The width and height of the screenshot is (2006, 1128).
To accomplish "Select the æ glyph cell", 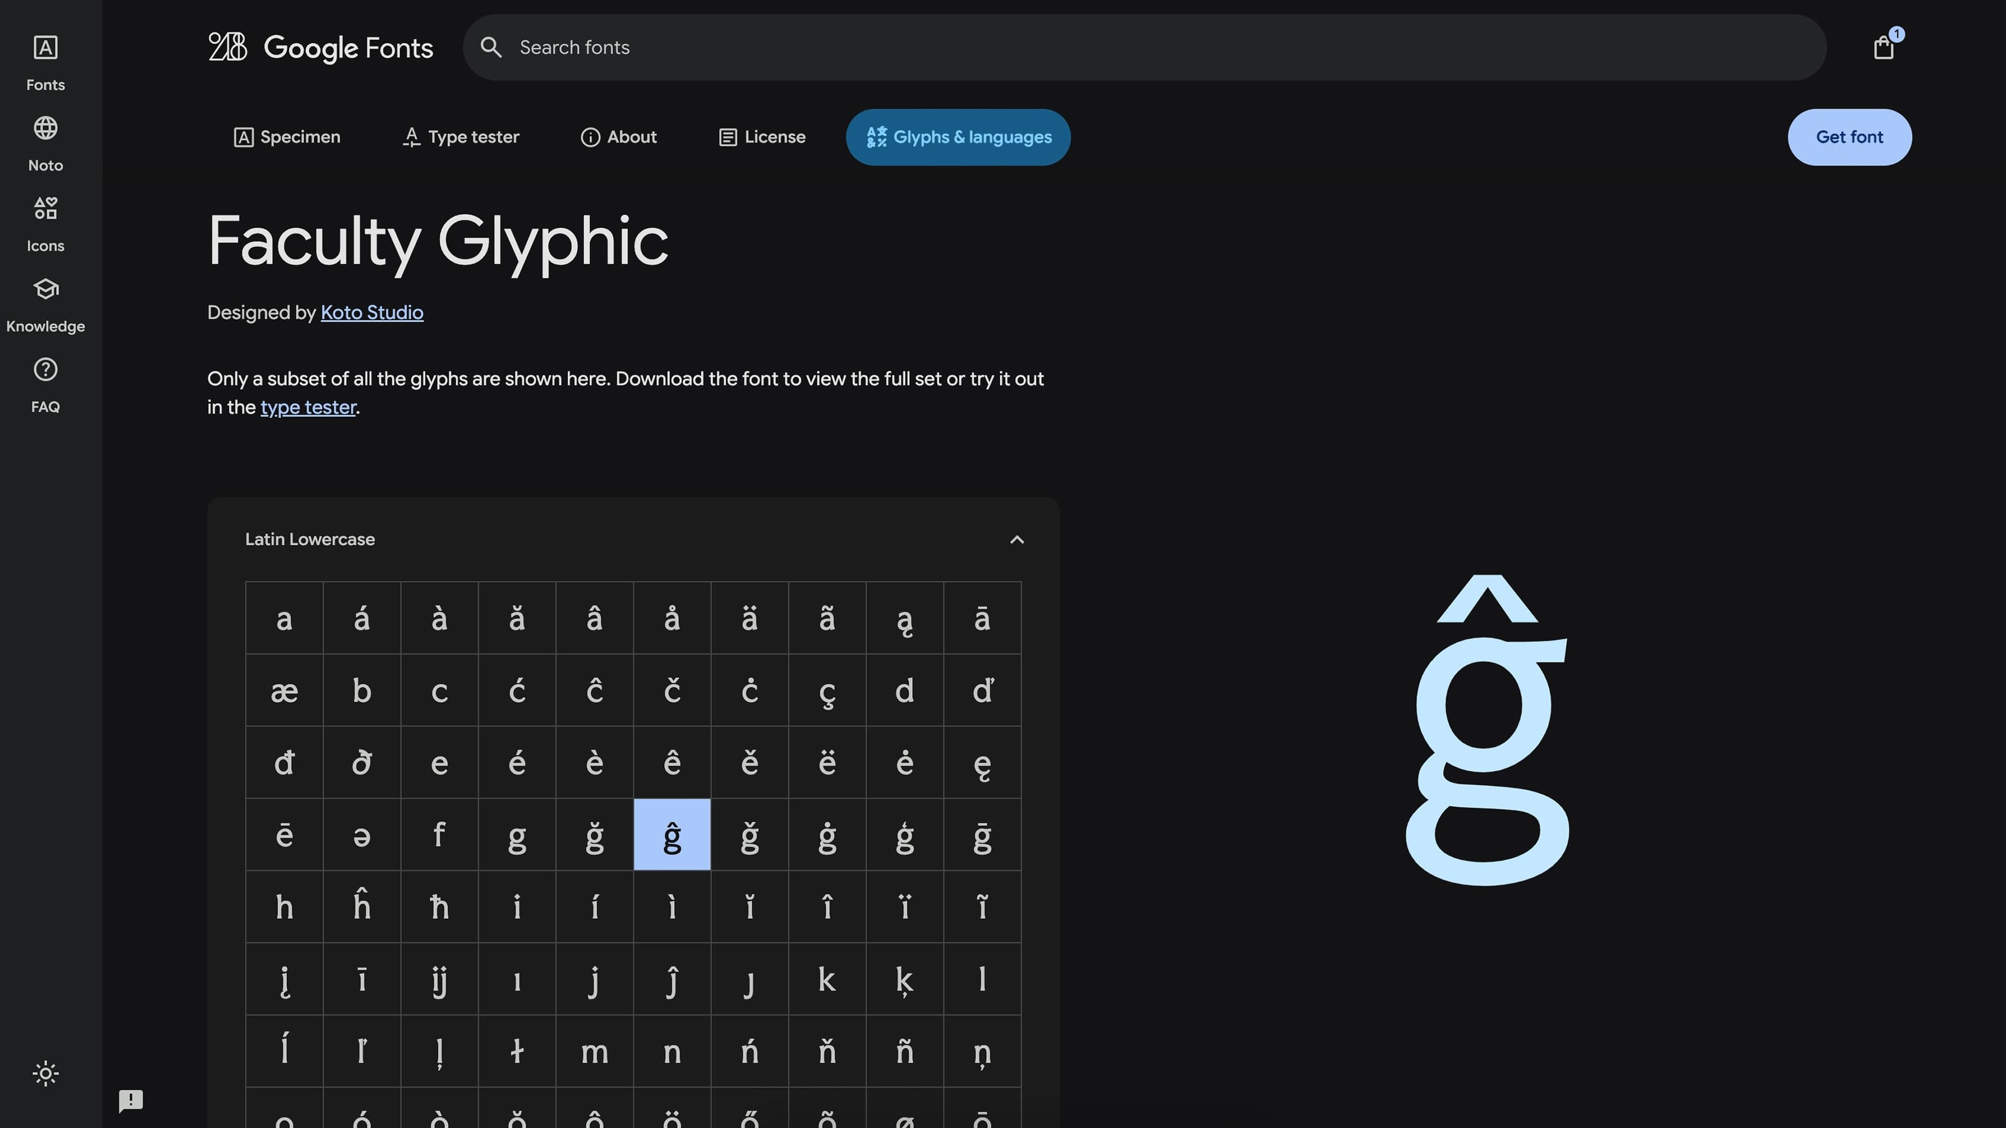I will (284, 690).
